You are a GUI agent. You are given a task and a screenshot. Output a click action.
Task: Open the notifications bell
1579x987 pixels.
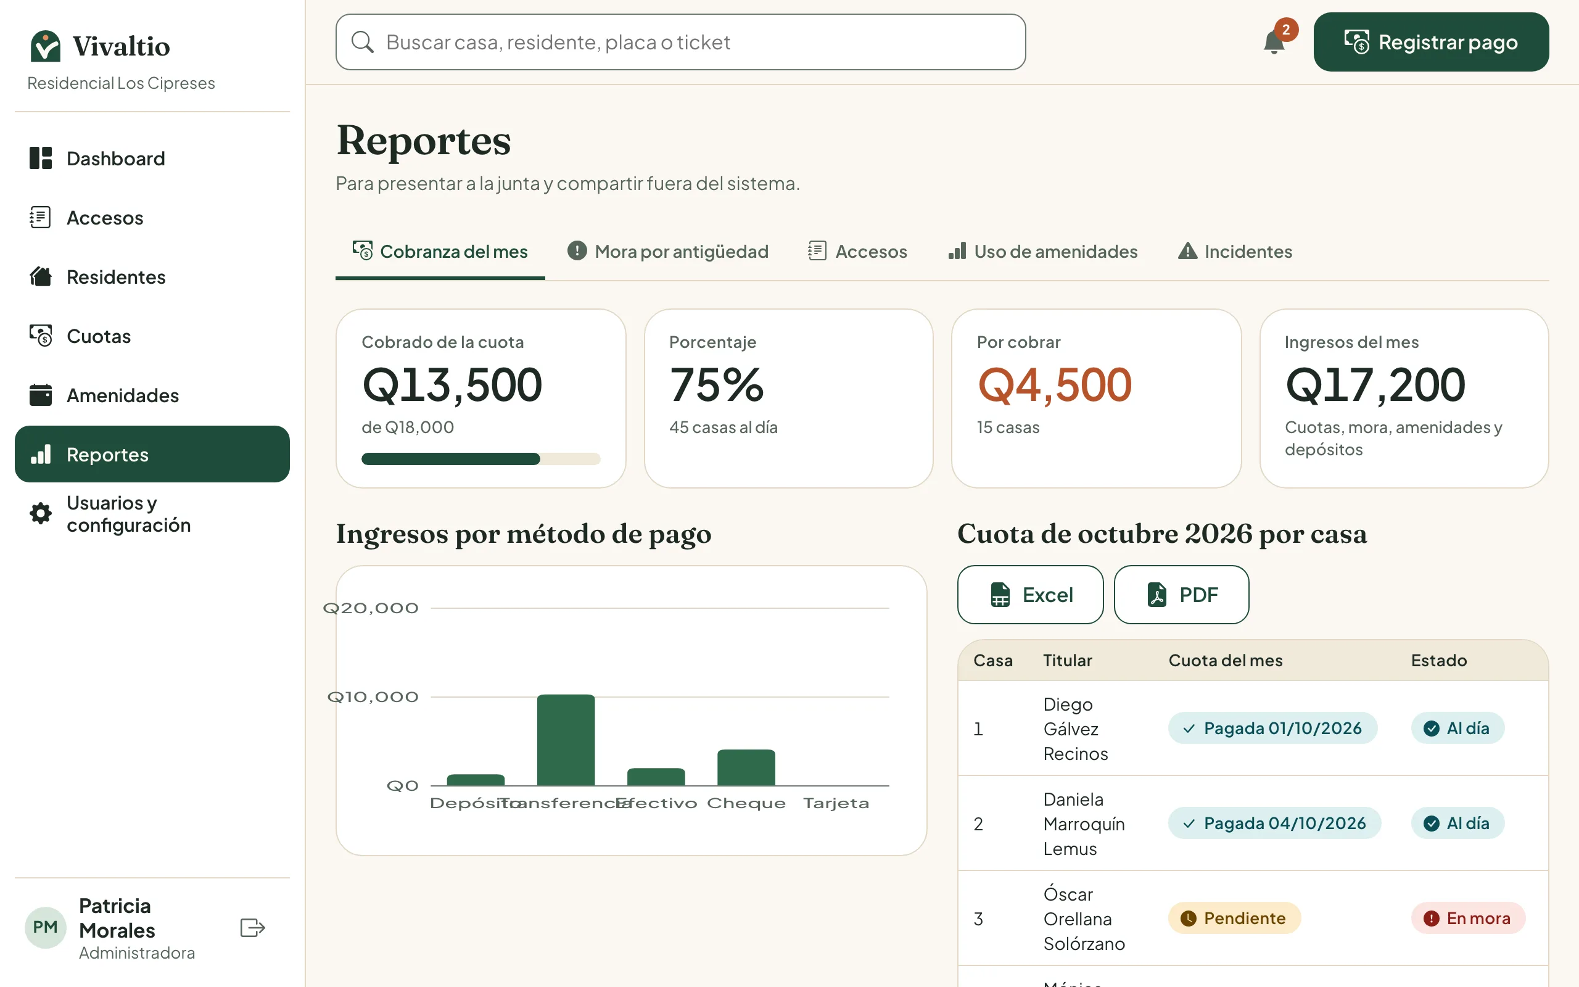click(x=1274, y=43)
